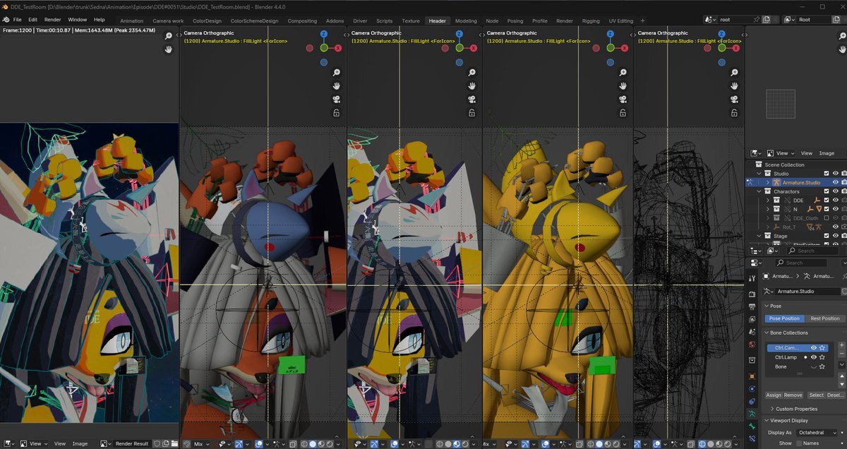
Task: Open the File menu
Action: (x=17, y=20)
